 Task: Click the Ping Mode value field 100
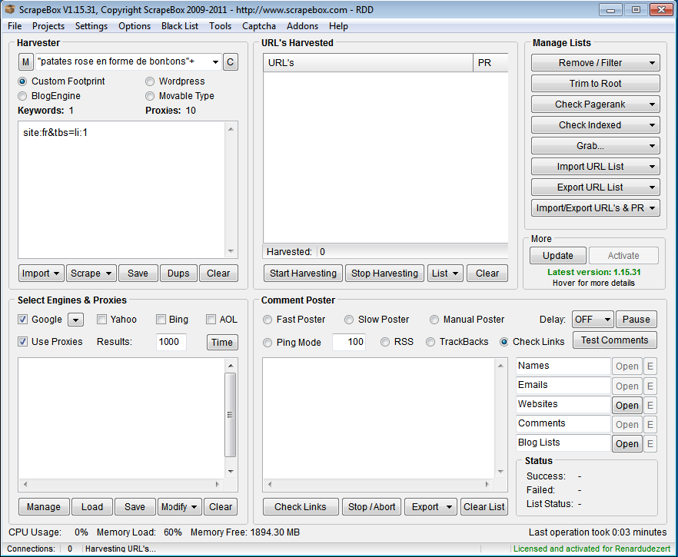[348, 342]
